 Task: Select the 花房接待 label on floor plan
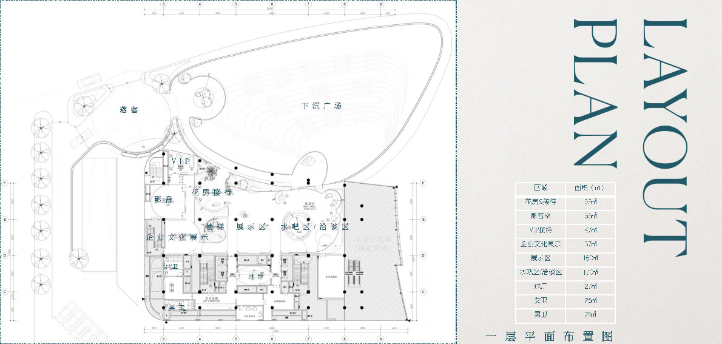click(212, 192)
